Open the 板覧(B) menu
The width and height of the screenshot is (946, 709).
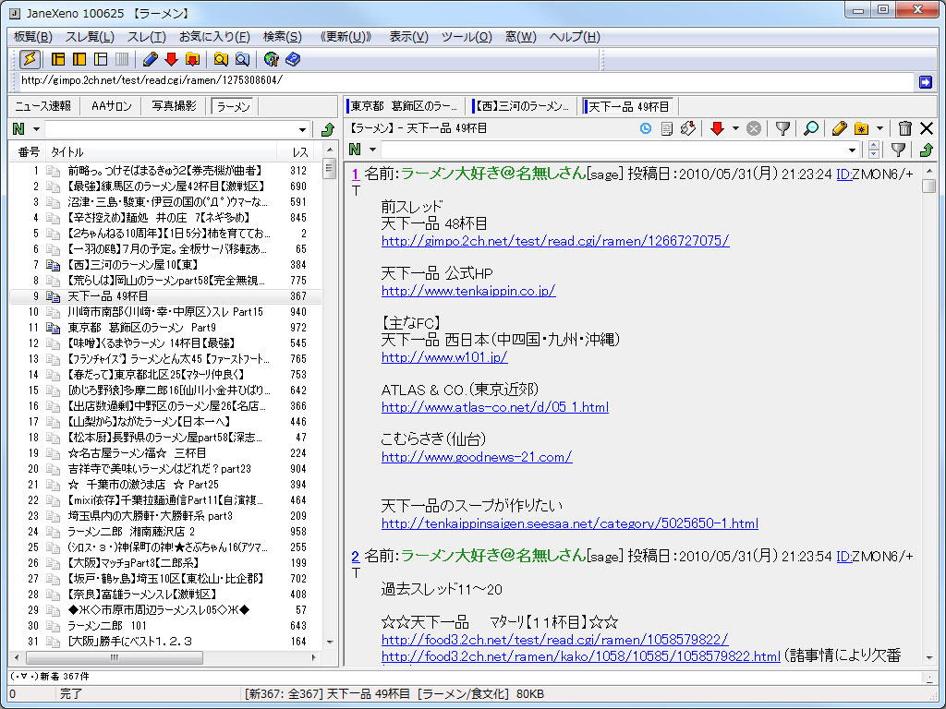pyautogui.click(x=32, y=37)
